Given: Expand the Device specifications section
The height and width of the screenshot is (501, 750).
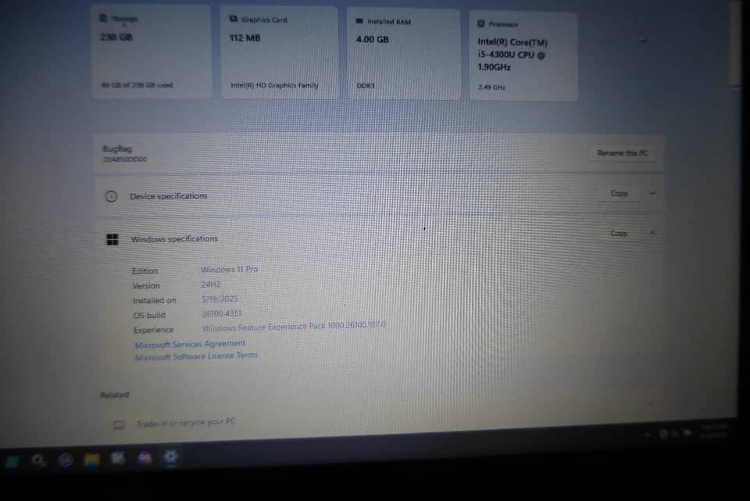Looking at the screenshot, I should pyautogui.click(x=652, y=193).
